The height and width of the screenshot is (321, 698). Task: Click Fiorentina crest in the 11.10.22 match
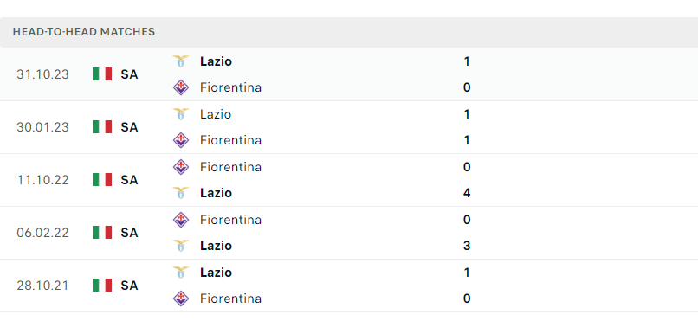181,167
